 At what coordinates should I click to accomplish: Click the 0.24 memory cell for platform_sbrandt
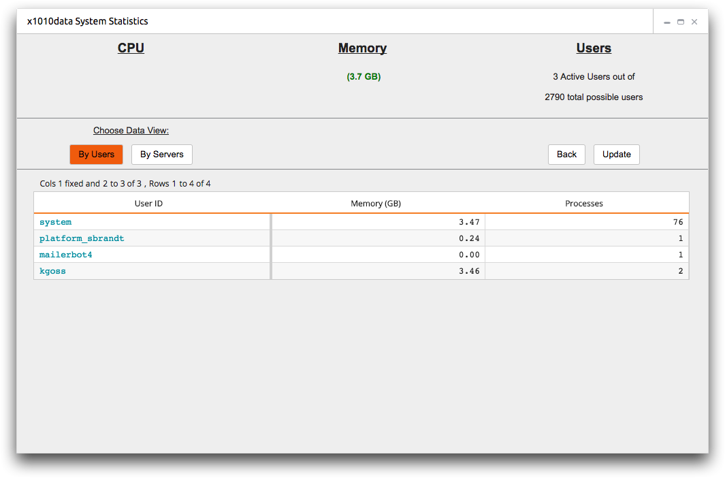coord(378,238)
